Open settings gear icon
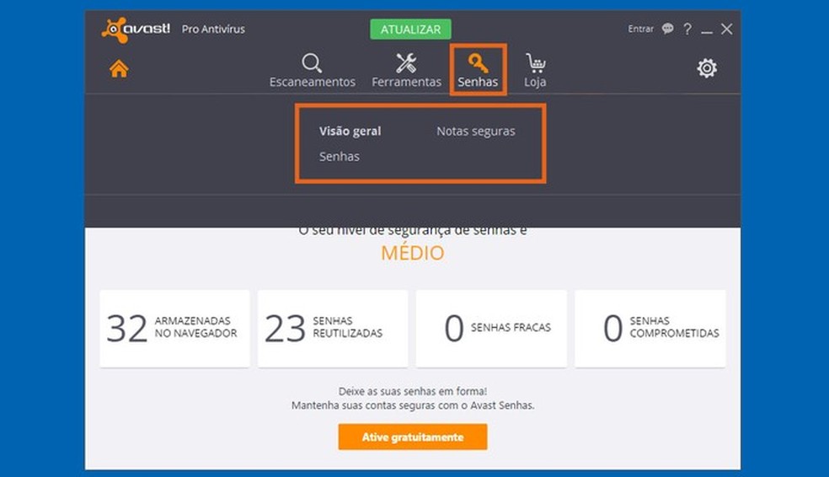 pyautogui.click(x=707, y=68)
